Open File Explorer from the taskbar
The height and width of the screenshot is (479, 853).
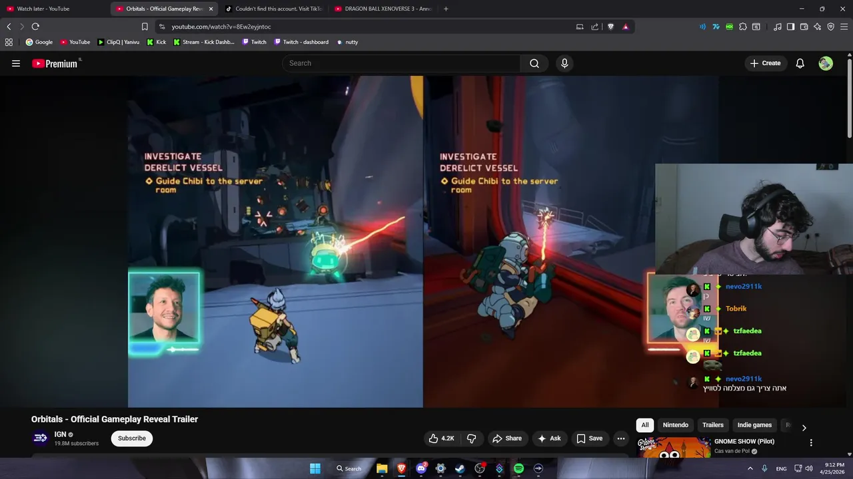click(x=382, y=468)
